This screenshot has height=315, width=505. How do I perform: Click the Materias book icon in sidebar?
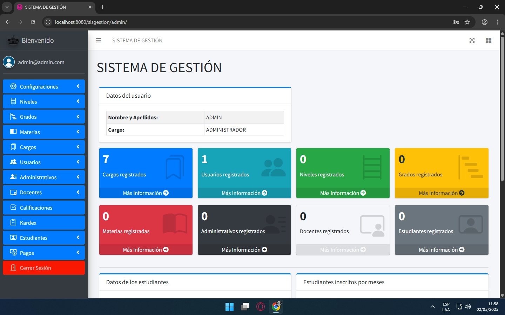click(x=13, y=132)
